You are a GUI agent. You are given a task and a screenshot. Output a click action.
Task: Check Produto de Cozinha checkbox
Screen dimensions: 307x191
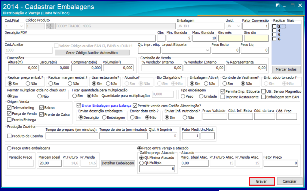click(9, 136)
